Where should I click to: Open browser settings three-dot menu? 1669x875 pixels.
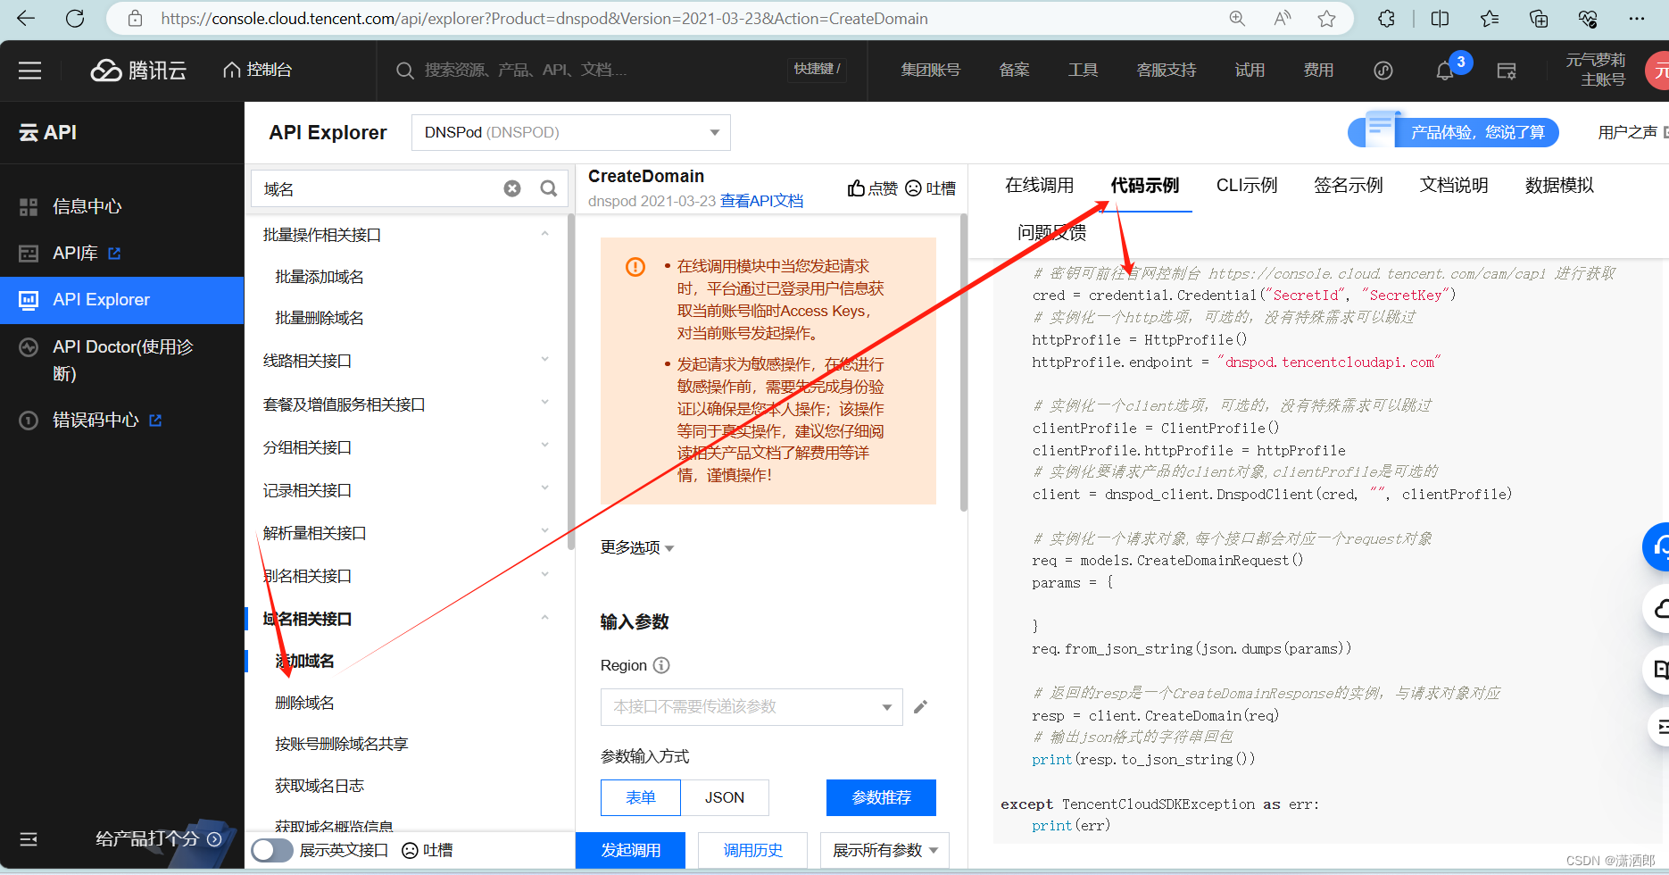(x=1637, y=19)
